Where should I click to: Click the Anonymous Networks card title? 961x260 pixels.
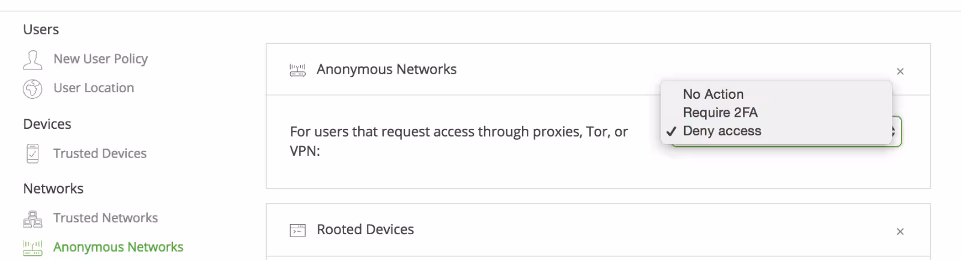pos(386,69)
